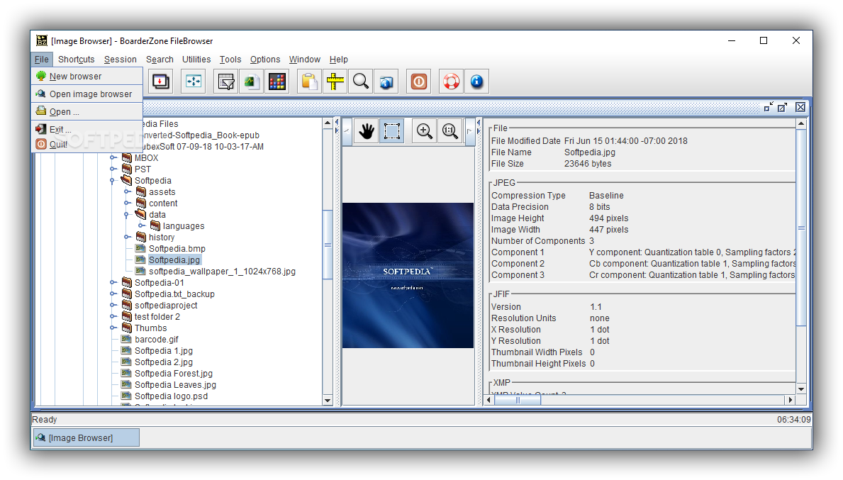Screen dimensions: 843x480
Task: Click the colored dots grid toolbar icon
Action: (277, 82)
